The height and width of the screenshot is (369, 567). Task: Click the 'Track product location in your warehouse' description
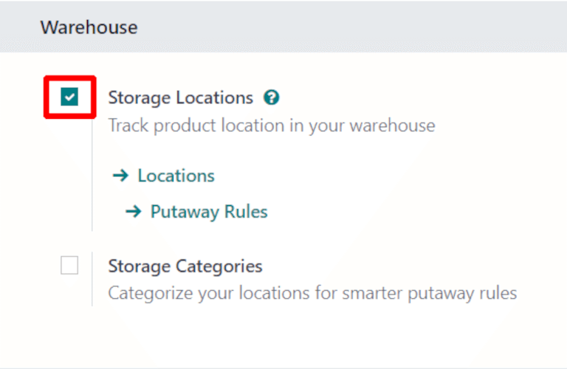point(271,125)
